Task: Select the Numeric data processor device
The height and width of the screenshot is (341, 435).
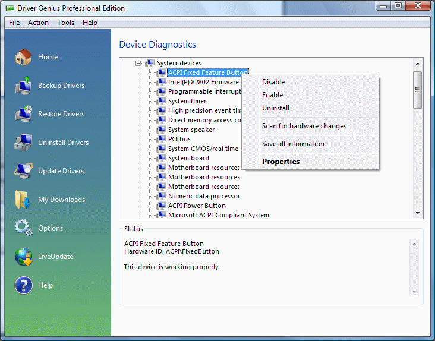Action: [x=204, y=196]
